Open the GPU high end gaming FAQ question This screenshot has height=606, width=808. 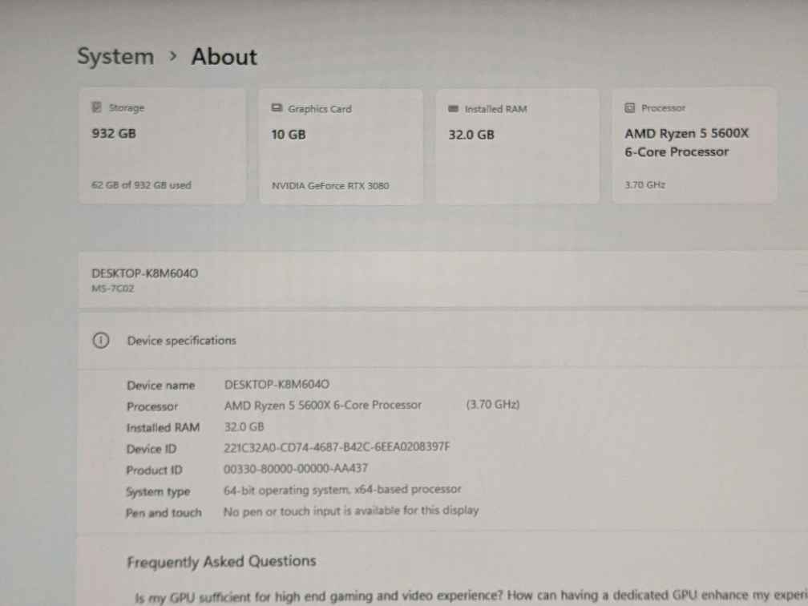(x=465, y=597)
